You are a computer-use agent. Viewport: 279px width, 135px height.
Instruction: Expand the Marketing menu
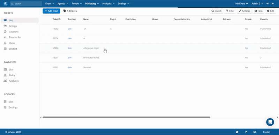point(92,3)
